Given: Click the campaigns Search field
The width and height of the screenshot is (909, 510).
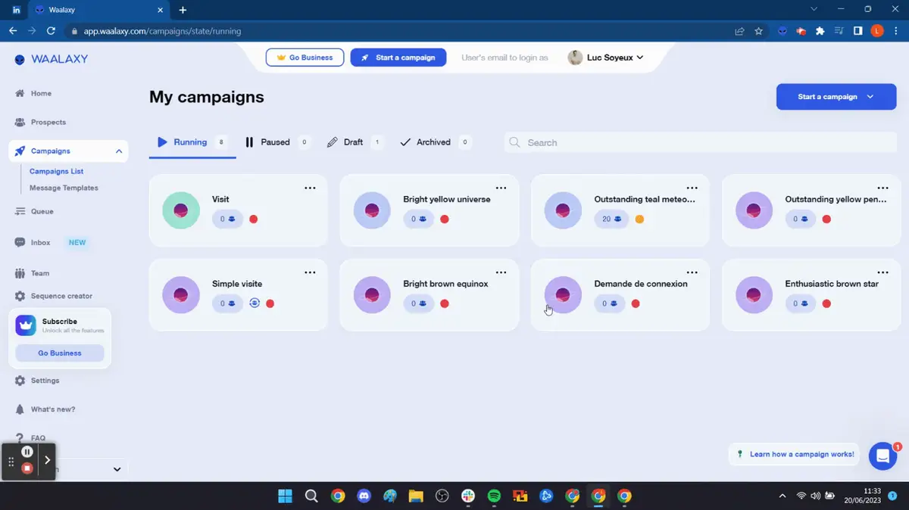Looking at the screenshot, I should point(701,142).
